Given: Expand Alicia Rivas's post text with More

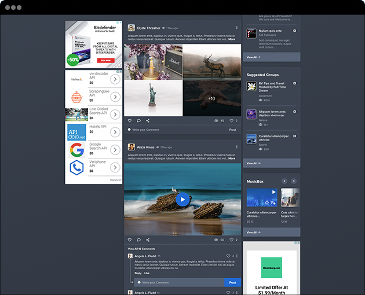Looking at the screenshot, I should click(x=232, y=158).
